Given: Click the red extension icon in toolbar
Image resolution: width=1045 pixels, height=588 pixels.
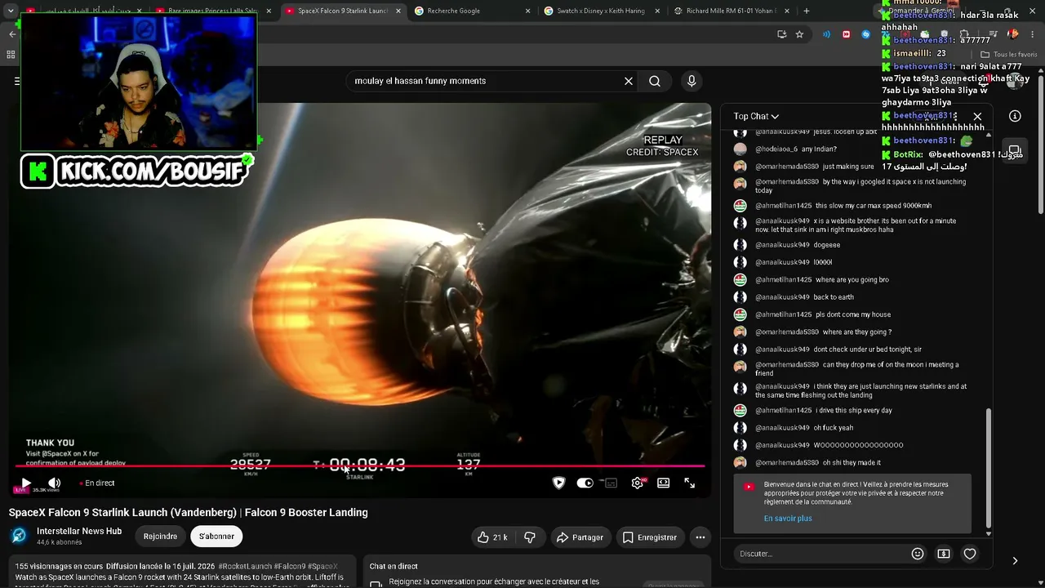Looking at the screenshot, I should (846, 34).
